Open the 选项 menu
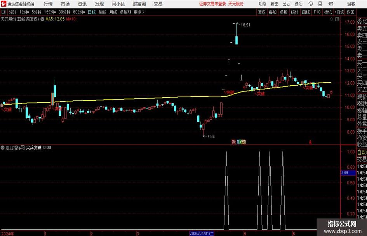Image resolution: width=367 pixels, height=236 pixels. pos(298,4)
